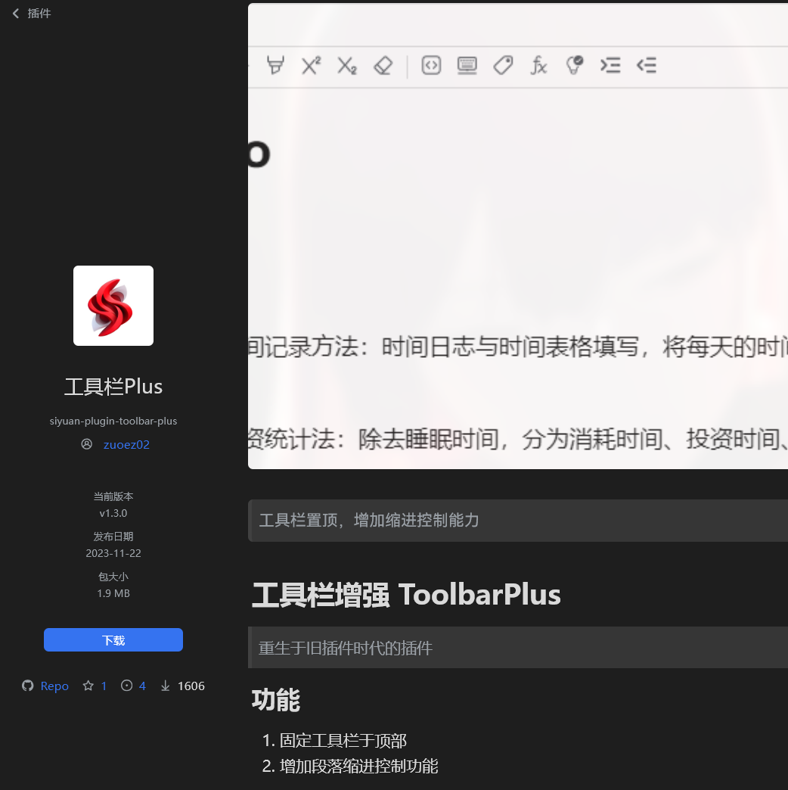The image size is (788, 790).
Task: Click the star count icon
Action: pyautogui.click(x=88, y=686)
